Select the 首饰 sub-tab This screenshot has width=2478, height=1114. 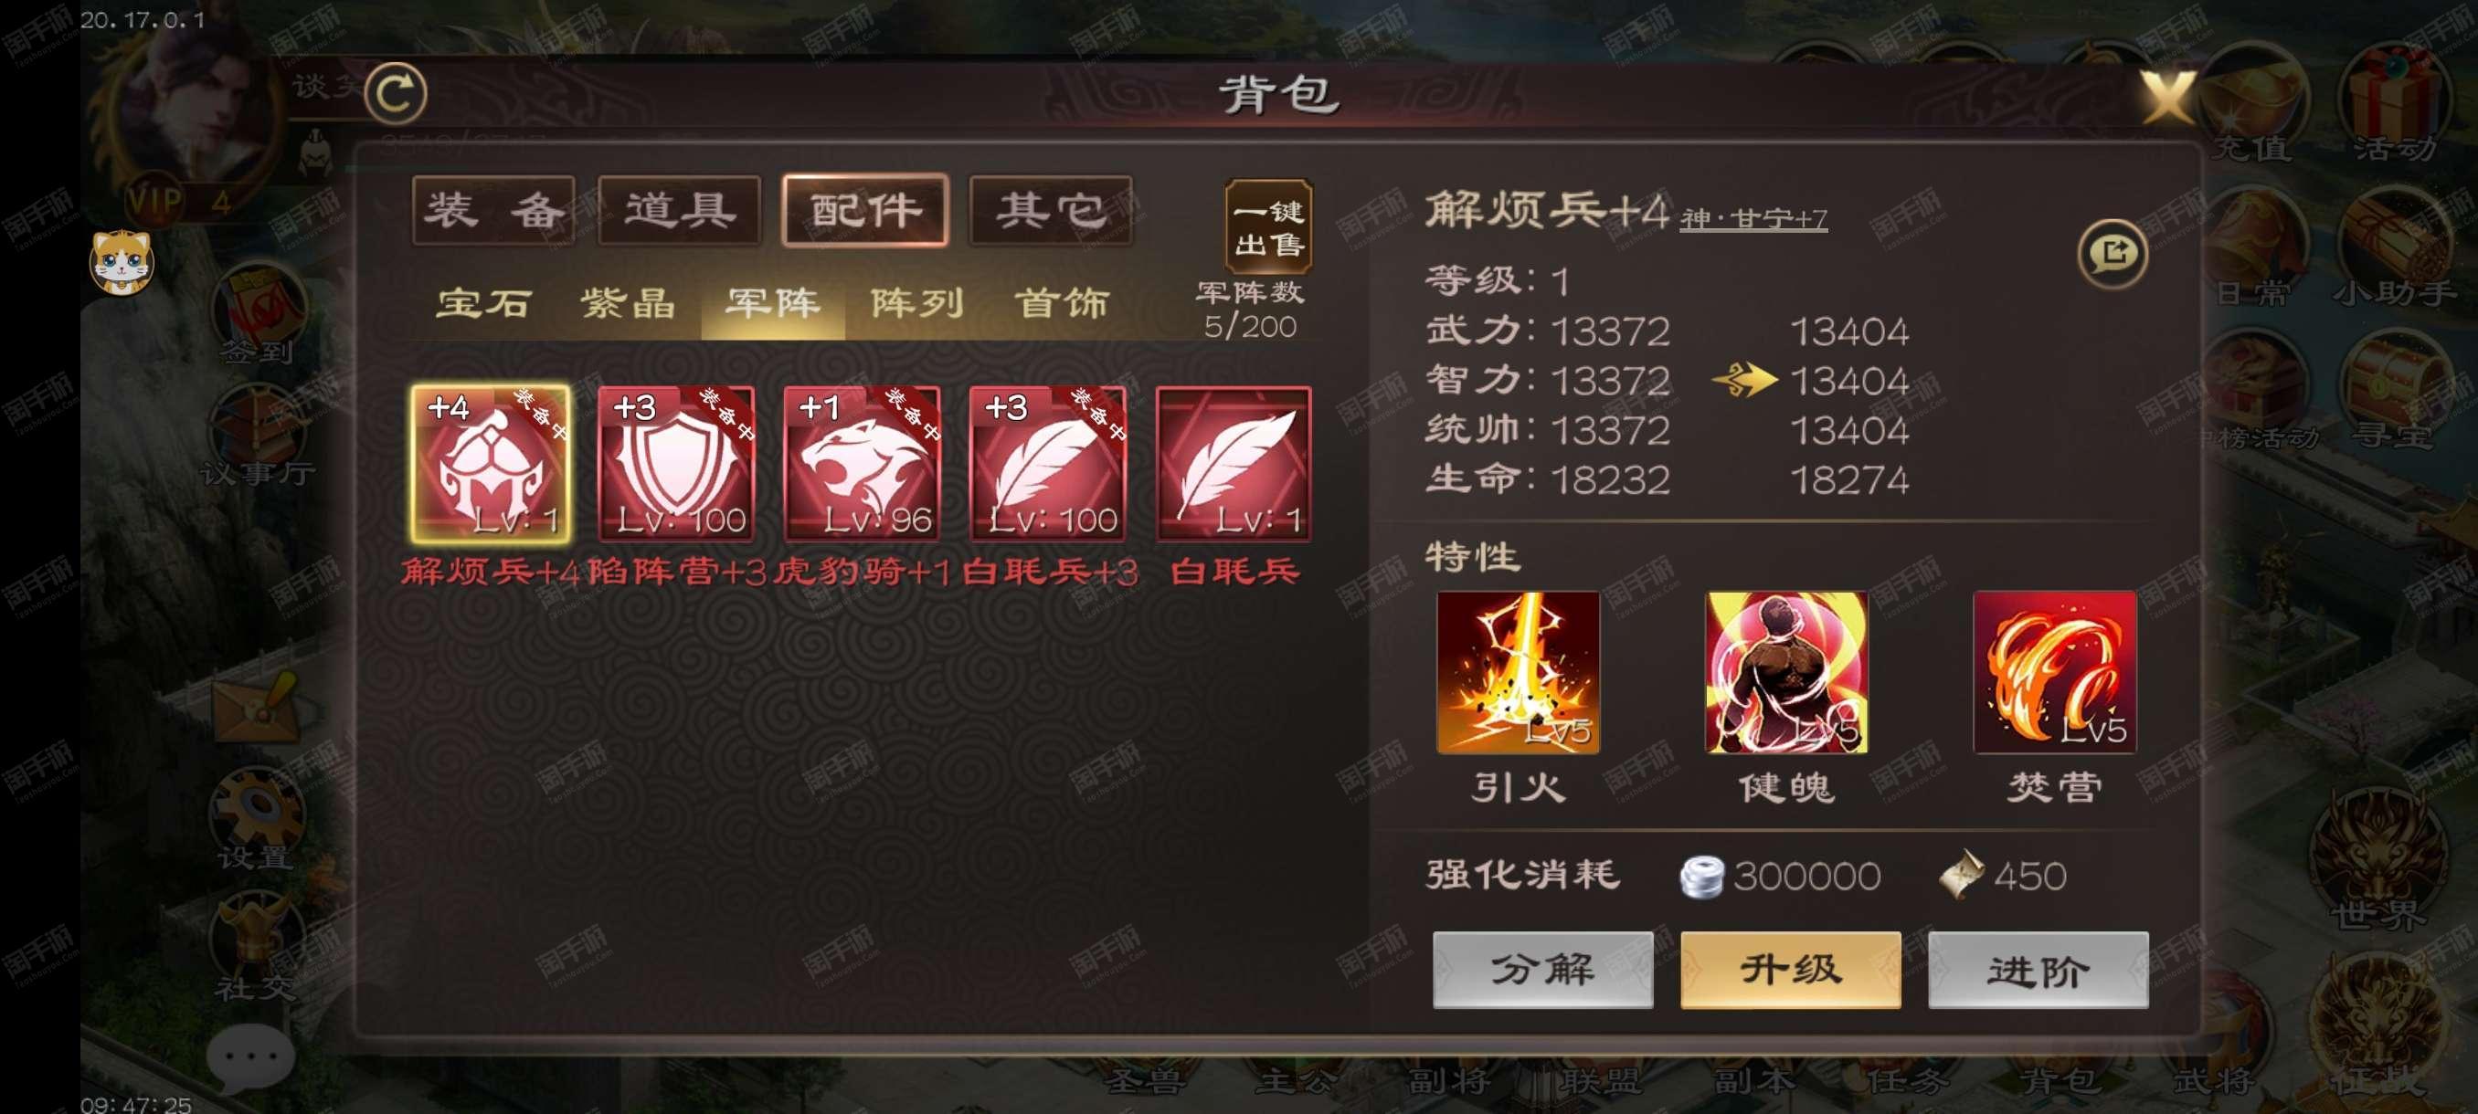coord(1062,304)
